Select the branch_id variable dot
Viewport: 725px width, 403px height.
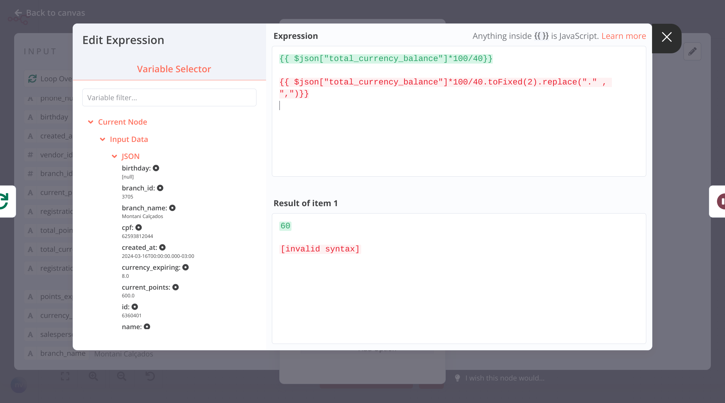pos(160,188)
